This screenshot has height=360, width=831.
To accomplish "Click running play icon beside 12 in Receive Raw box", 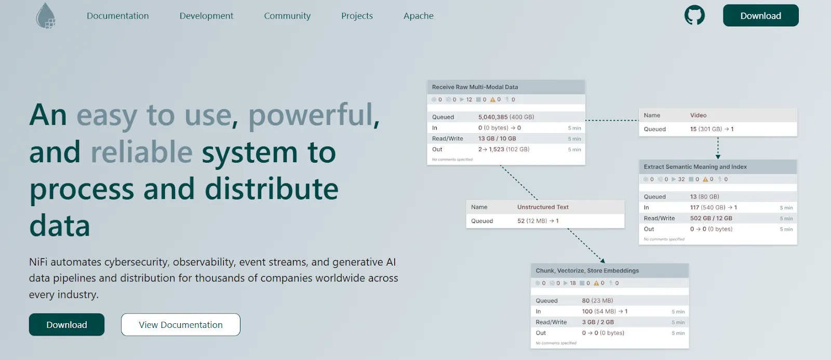I will click(x=462, y=99).
